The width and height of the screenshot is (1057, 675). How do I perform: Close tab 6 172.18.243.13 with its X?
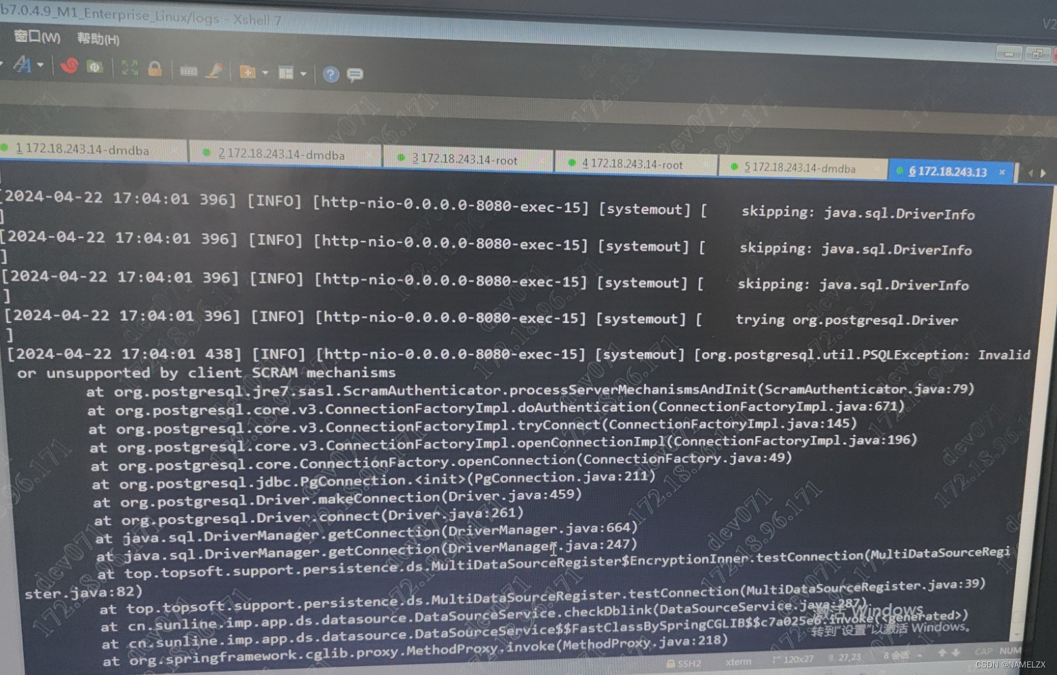(x=1002, y=172)
